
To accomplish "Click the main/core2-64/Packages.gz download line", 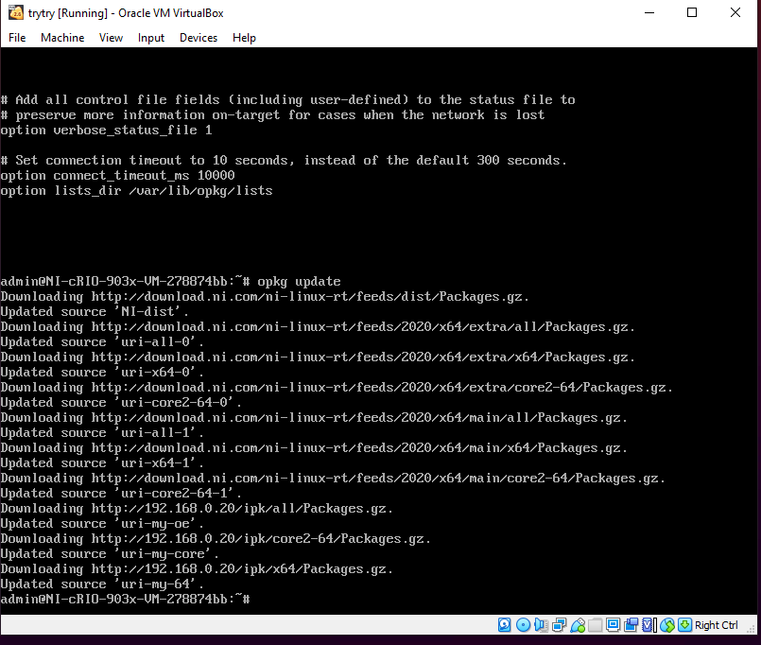I will tap(333, 478).
